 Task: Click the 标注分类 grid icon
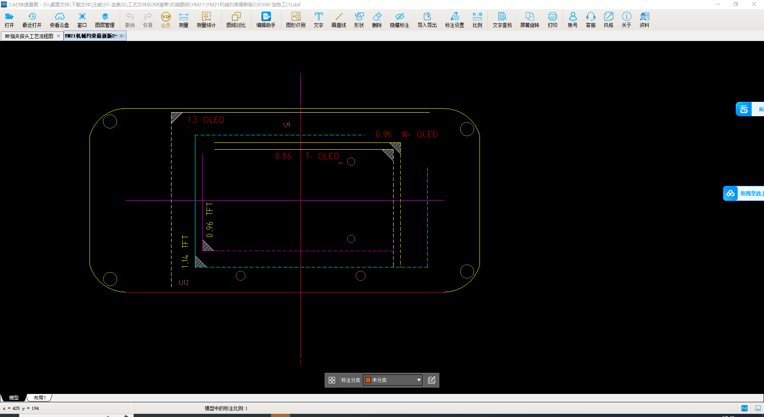332,380
